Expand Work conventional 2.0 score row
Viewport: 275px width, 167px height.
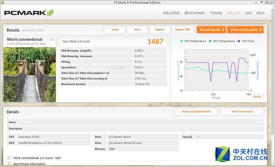pos(9,158)
